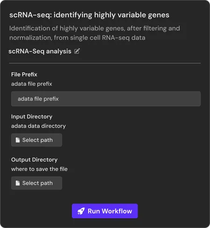Click the File Prefix field label
The width and height of the screenshot is (210, 228).
pos(24,74)
